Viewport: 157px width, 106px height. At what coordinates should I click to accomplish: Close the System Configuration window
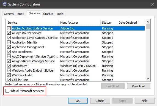153,4
